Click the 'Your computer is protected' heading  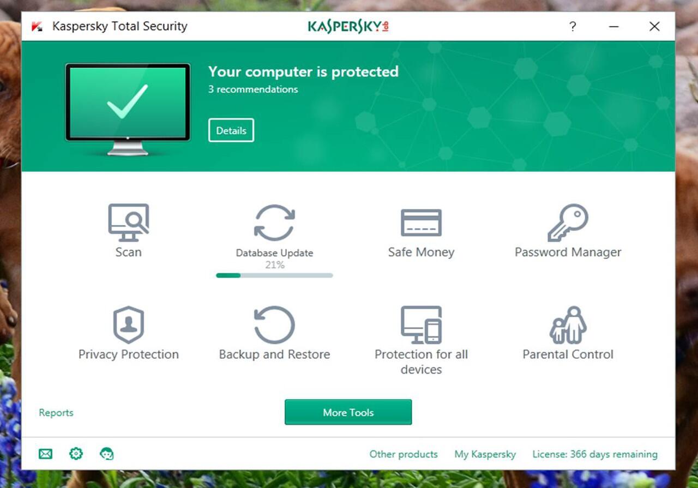pos(303,71)
